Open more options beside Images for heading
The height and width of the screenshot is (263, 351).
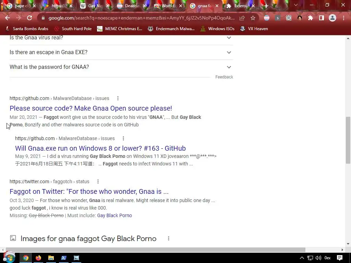169,239
